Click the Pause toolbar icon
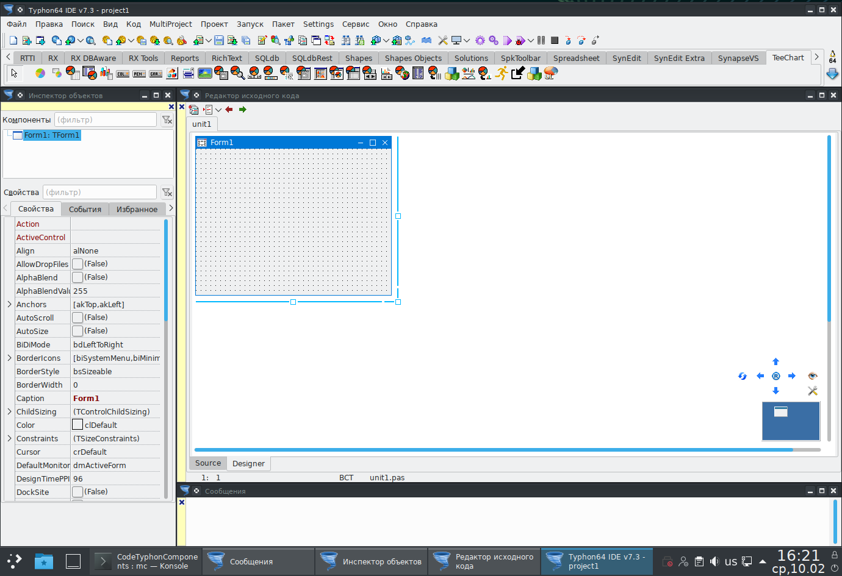This screenshot has width=842, height=576. [541, 40]
